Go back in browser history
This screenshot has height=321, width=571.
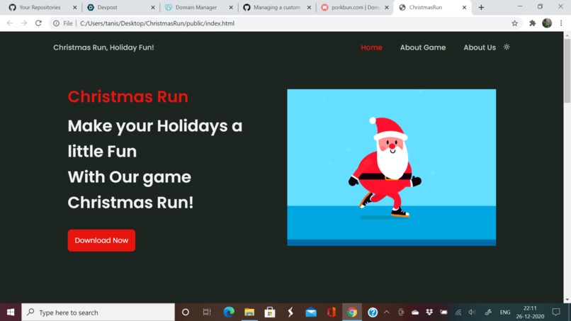point(10,23)
